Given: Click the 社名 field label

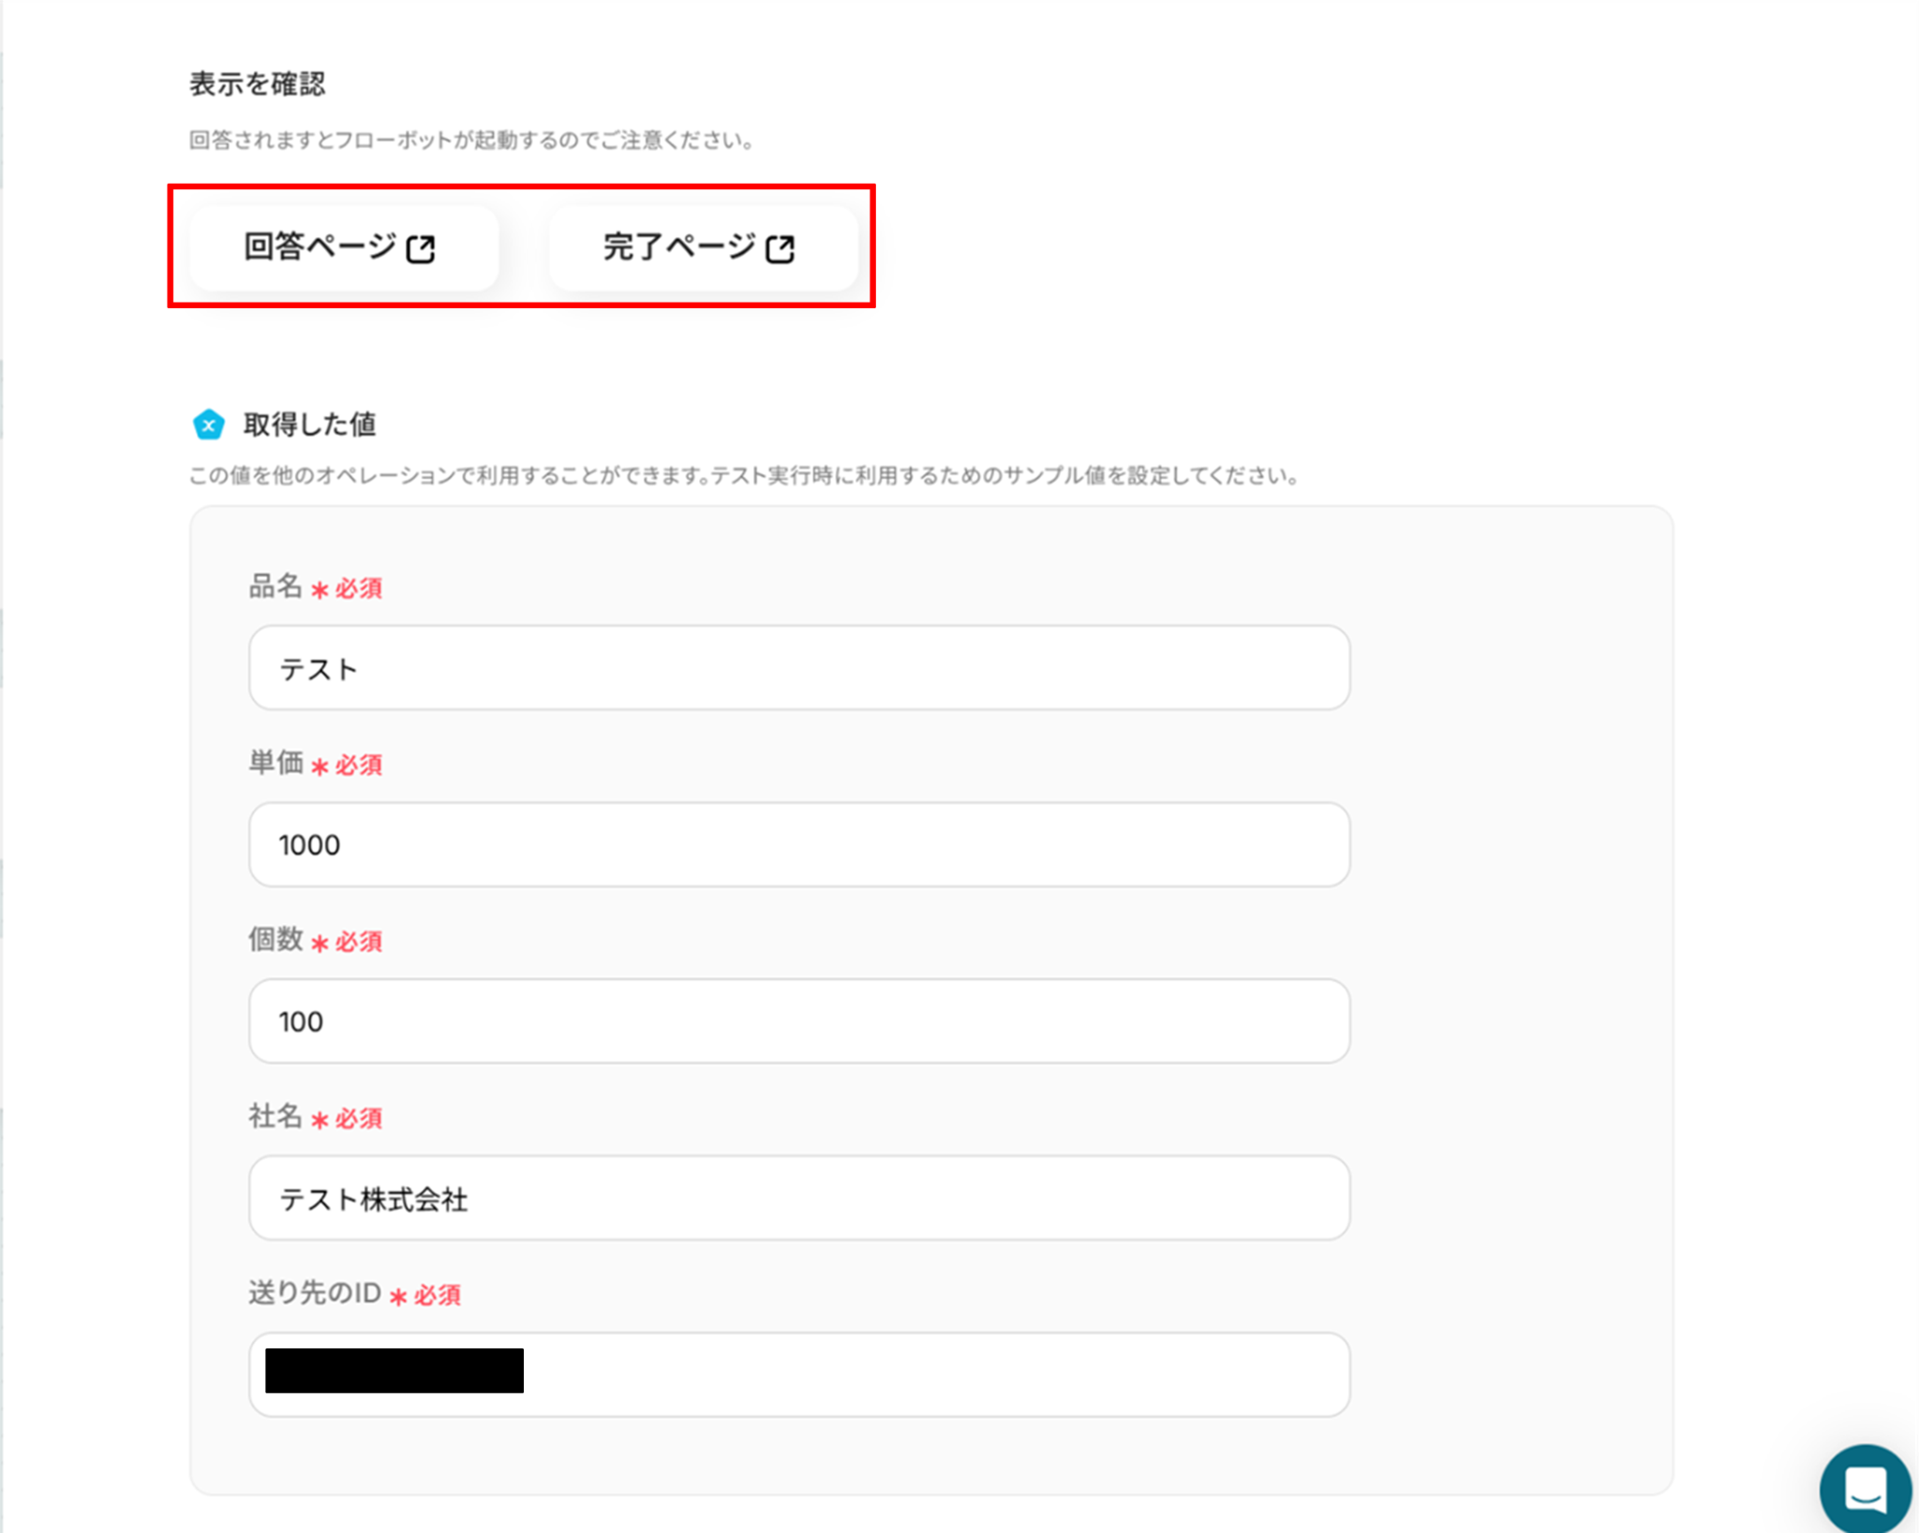Looking at the screenshot, I should tap(275, 1117).
